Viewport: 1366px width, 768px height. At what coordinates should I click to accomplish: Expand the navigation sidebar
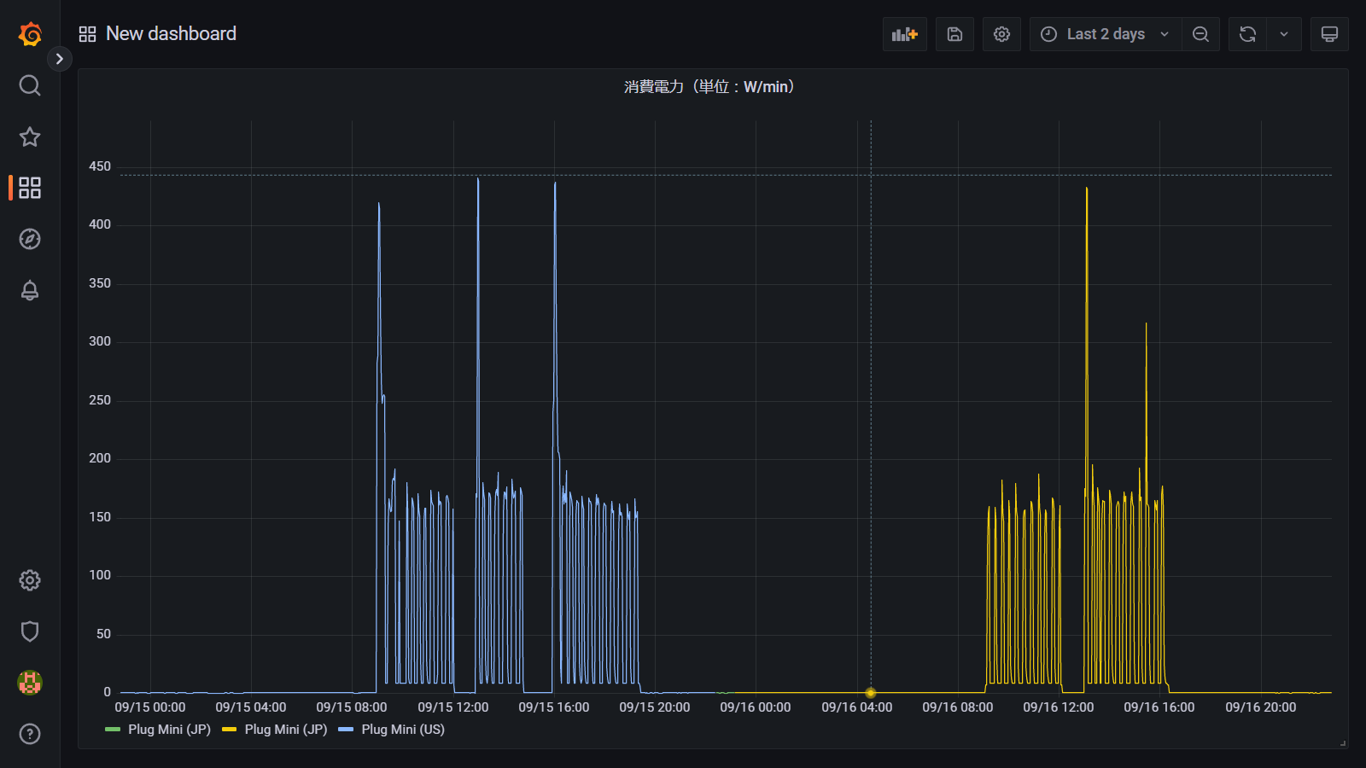click(x=60, y=59)
